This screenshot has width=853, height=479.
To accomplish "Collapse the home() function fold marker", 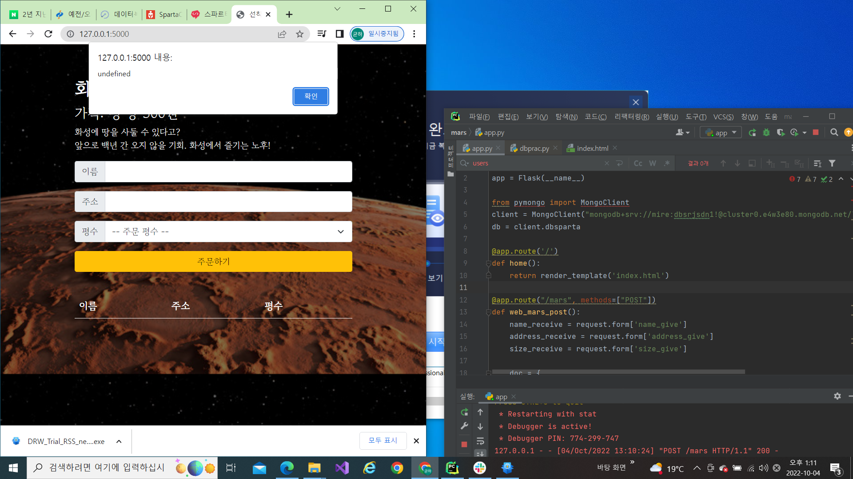I will coord(488,263).
